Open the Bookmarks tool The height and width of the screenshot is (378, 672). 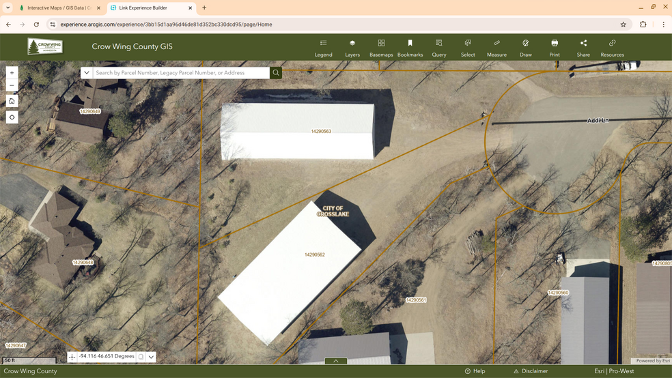410,47
